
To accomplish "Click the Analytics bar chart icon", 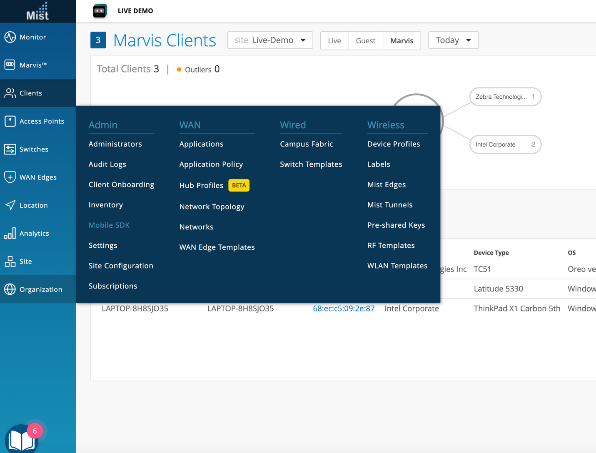I will point(10,233).
